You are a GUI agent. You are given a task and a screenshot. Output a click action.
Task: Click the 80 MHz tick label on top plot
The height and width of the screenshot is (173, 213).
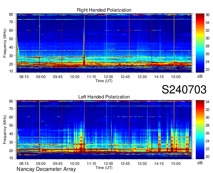(x=11, y=14)
